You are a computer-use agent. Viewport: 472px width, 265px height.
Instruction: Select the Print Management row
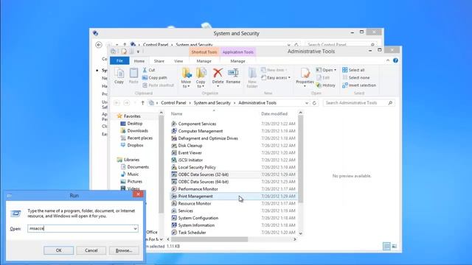[234, 197]
